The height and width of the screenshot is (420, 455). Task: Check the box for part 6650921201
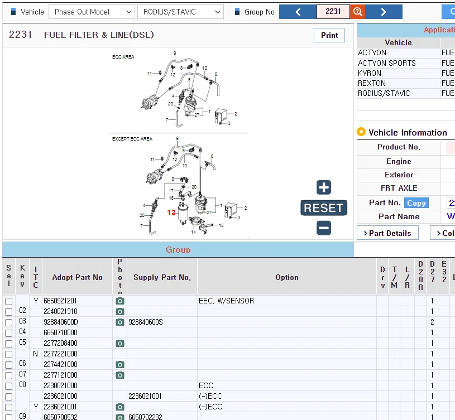click(9, 301)
